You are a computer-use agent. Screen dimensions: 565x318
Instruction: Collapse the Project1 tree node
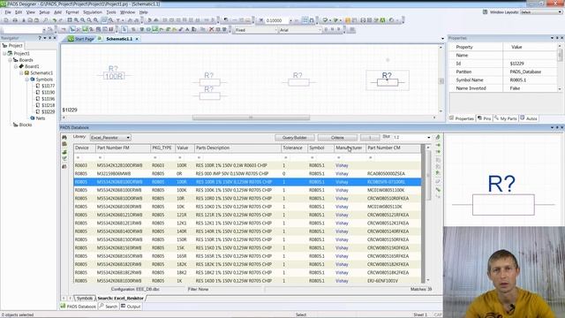tap(4, 53)
